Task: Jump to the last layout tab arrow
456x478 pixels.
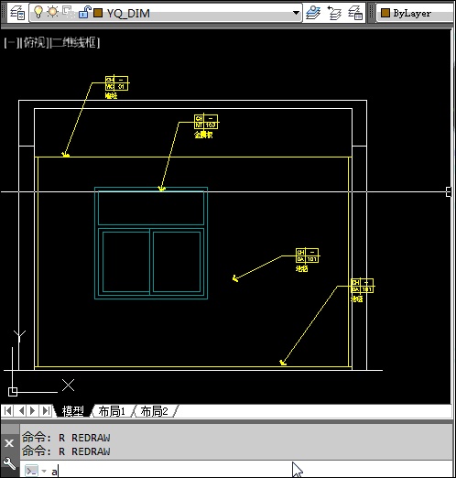Action: 46,411
